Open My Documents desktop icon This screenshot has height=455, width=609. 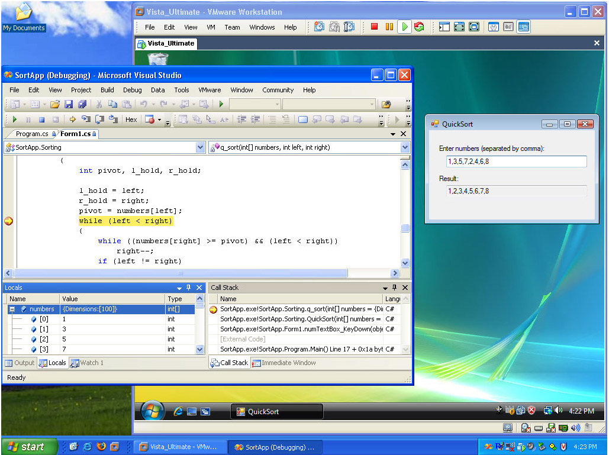click(x=24, y=17)
